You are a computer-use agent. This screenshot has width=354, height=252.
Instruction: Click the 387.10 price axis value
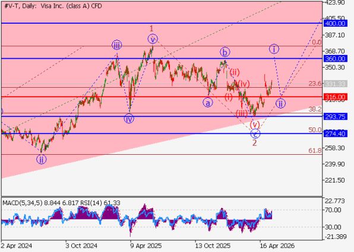click(x=335, y=35)
